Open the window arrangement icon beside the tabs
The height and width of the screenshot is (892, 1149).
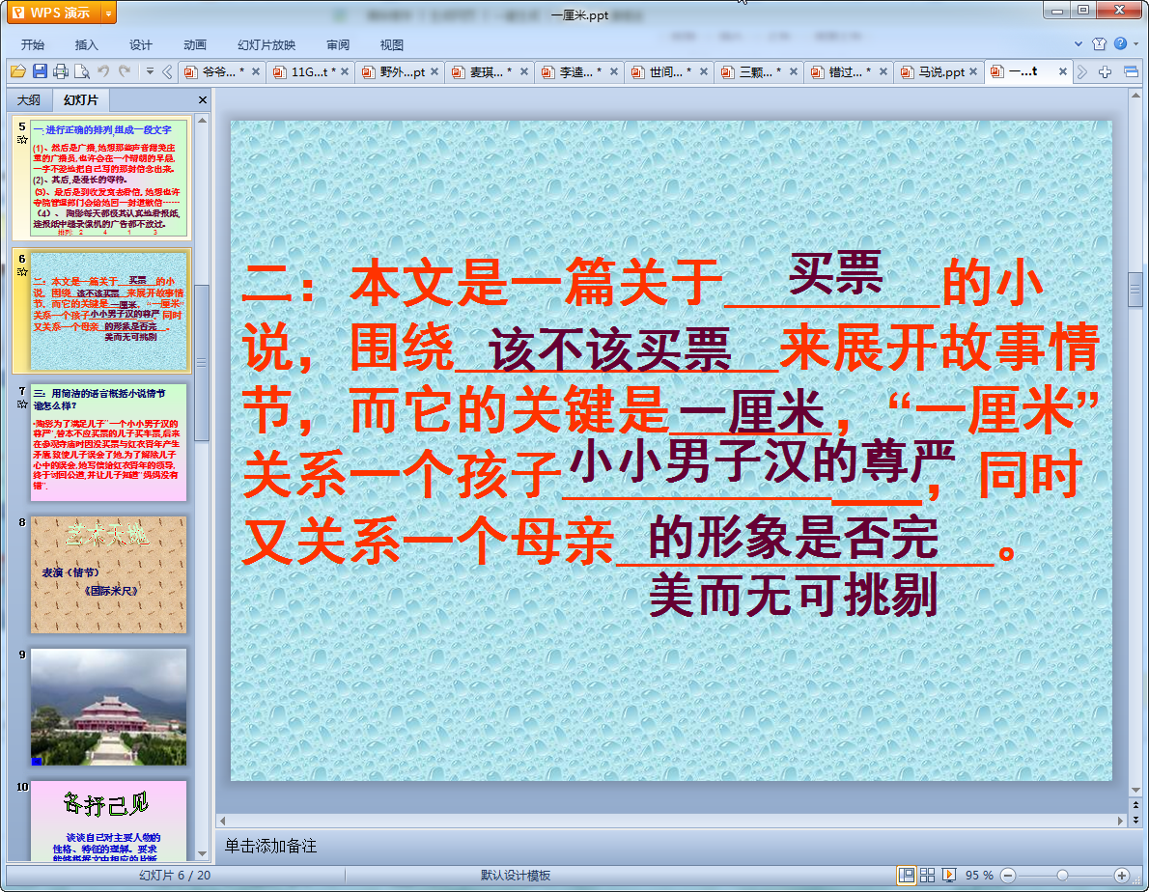1131,71
